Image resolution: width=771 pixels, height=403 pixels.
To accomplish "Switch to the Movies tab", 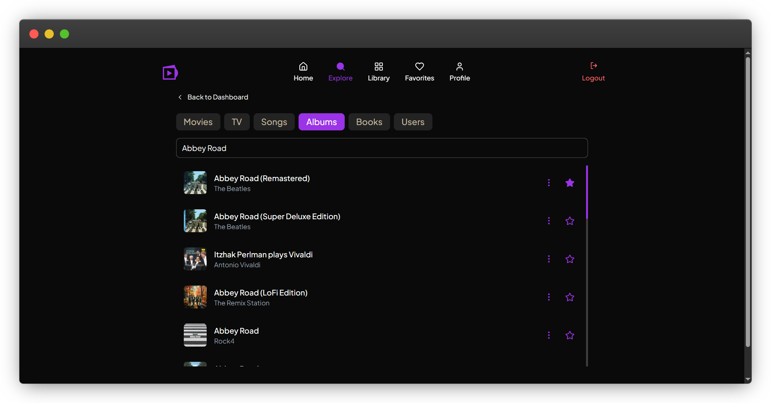I will point(198,122).
